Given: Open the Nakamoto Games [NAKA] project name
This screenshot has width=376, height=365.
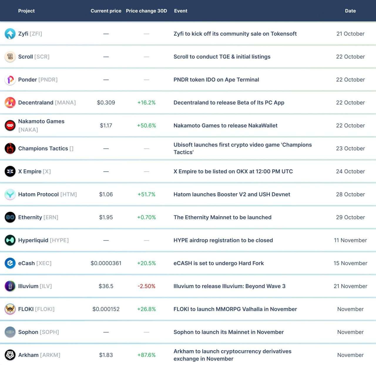Looking at the screenshot, I should pyautogui.click(x=41, y=125).
